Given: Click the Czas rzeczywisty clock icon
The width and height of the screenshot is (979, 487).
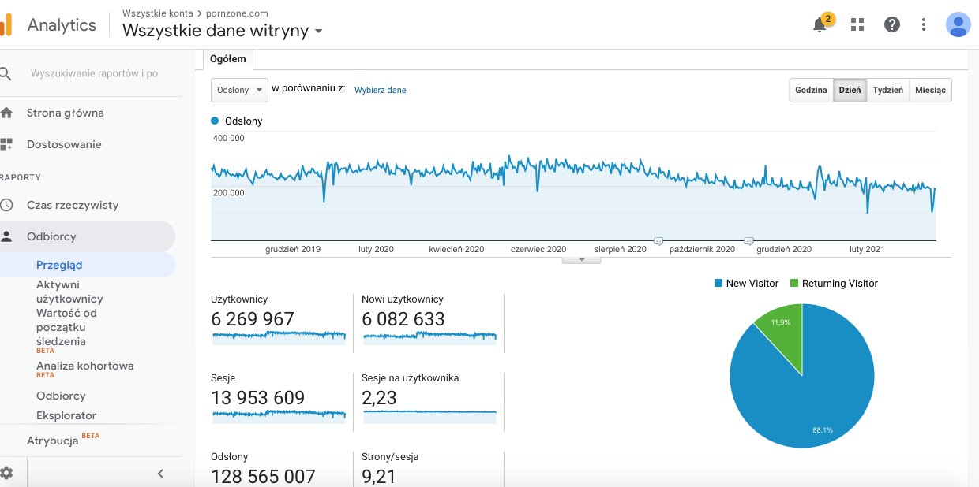Looking at the screenshot, I should pyautogui.click(x=6, y=205).
